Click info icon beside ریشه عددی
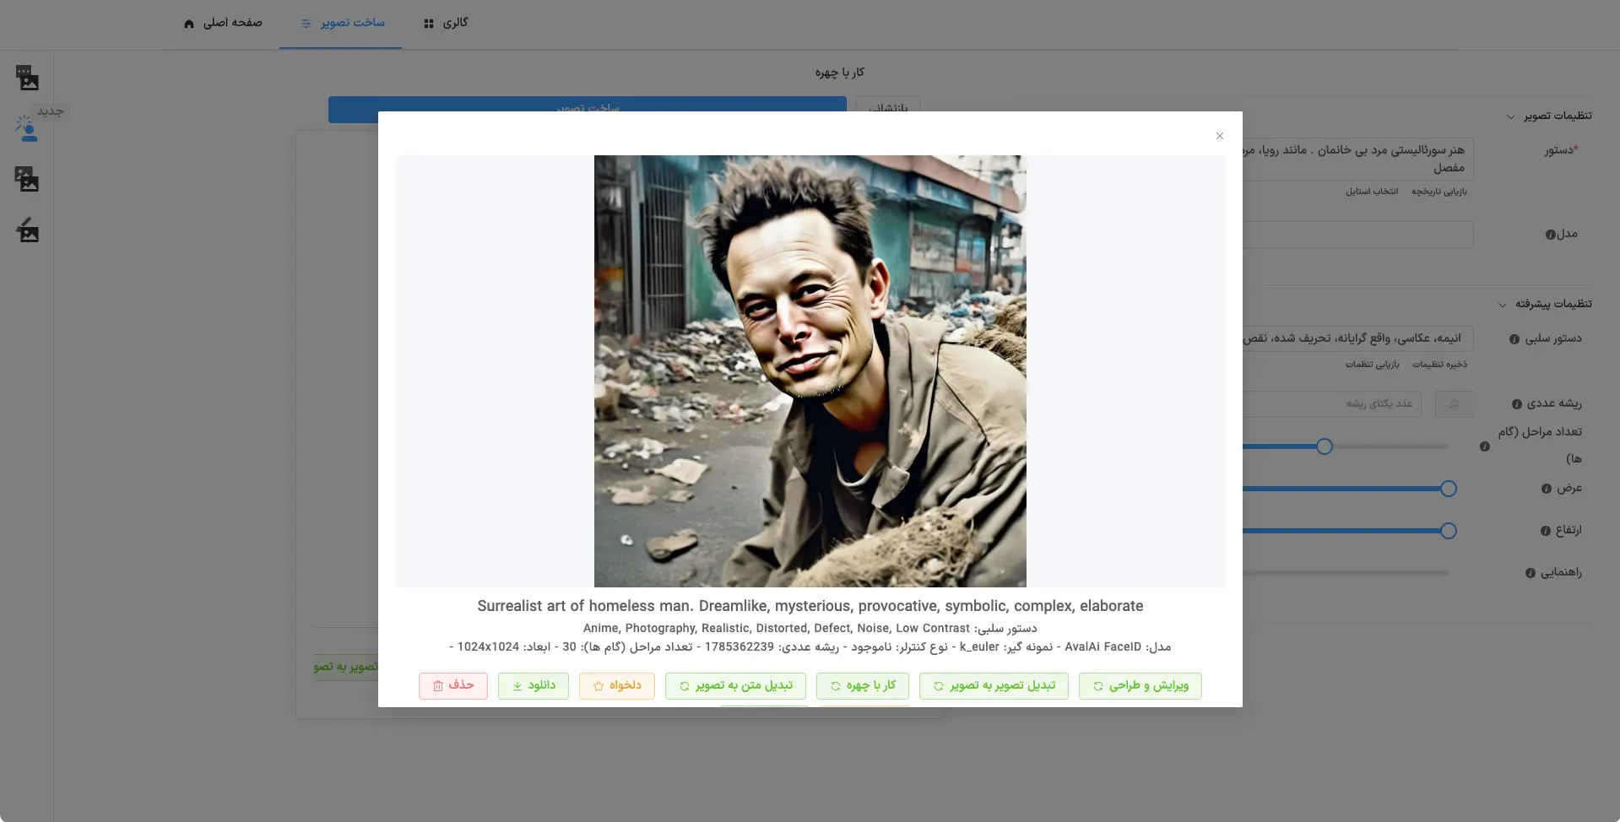Screen dimensions: 1620x822 click(x=1517, y=404)
